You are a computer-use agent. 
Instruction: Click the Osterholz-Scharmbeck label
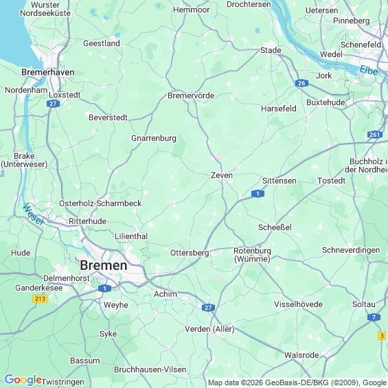[100, 203]
